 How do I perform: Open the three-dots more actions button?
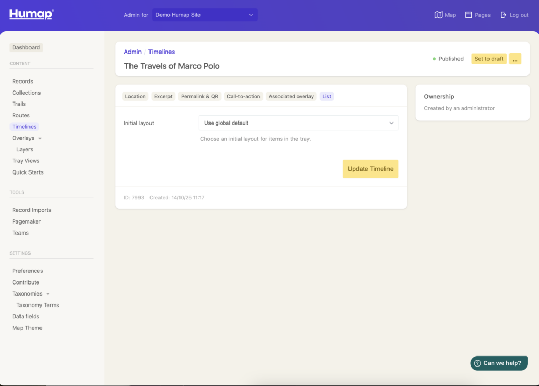point(515,59)
